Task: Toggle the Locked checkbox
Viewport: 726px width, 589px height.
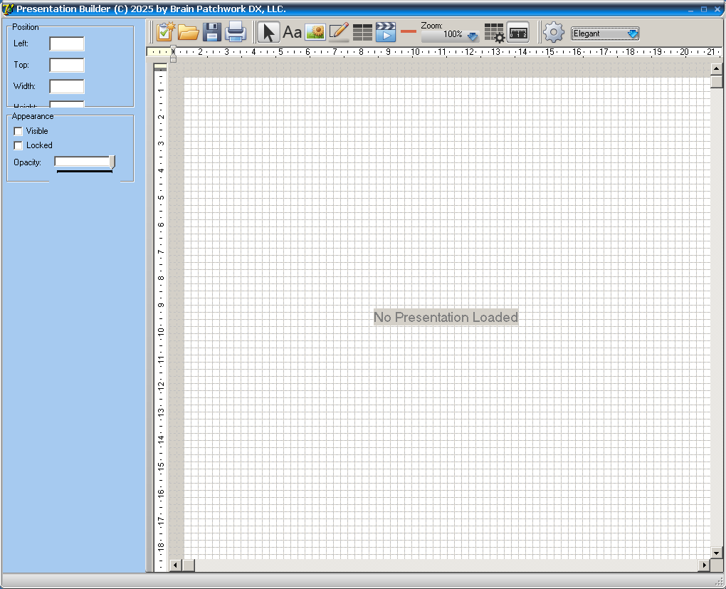Action: click(19, 145)
